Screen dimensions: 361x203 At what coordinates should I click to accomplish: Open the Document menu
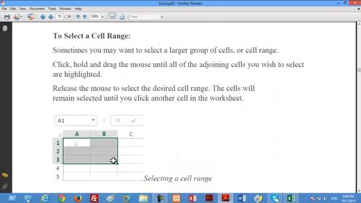click(37, 9)
